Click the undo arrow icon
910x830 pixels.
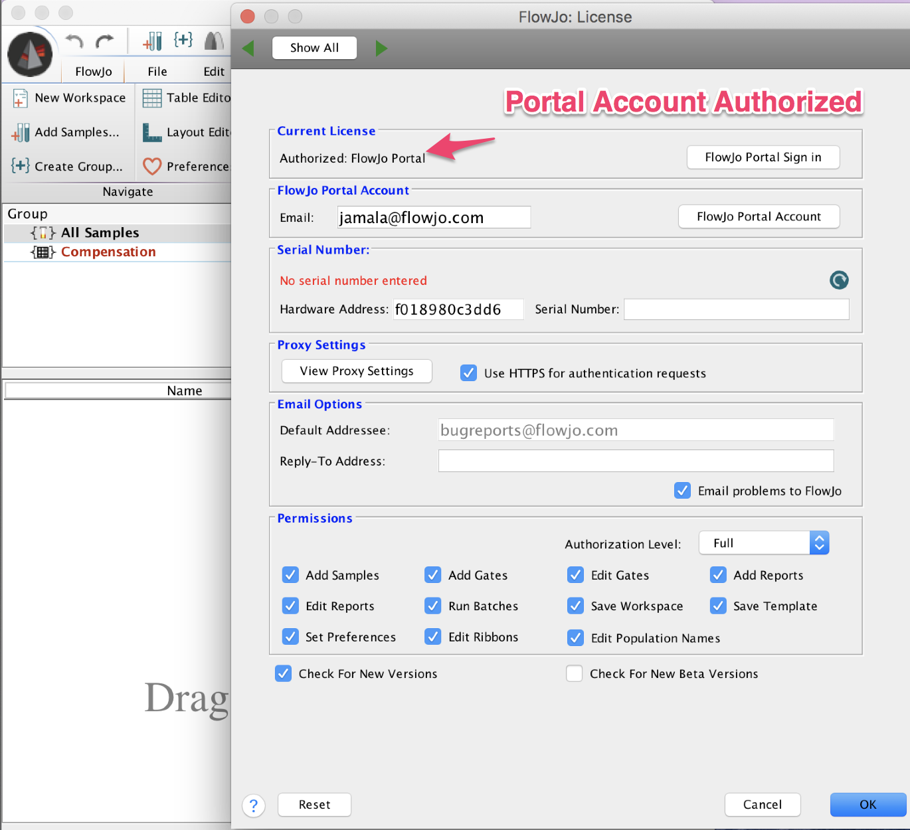(74, 42)
